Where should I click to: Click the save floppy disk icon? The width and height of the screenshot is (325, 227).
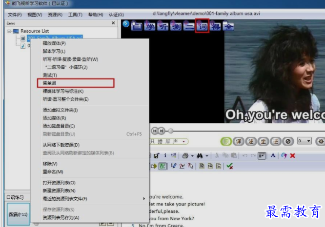pos(157,155)
